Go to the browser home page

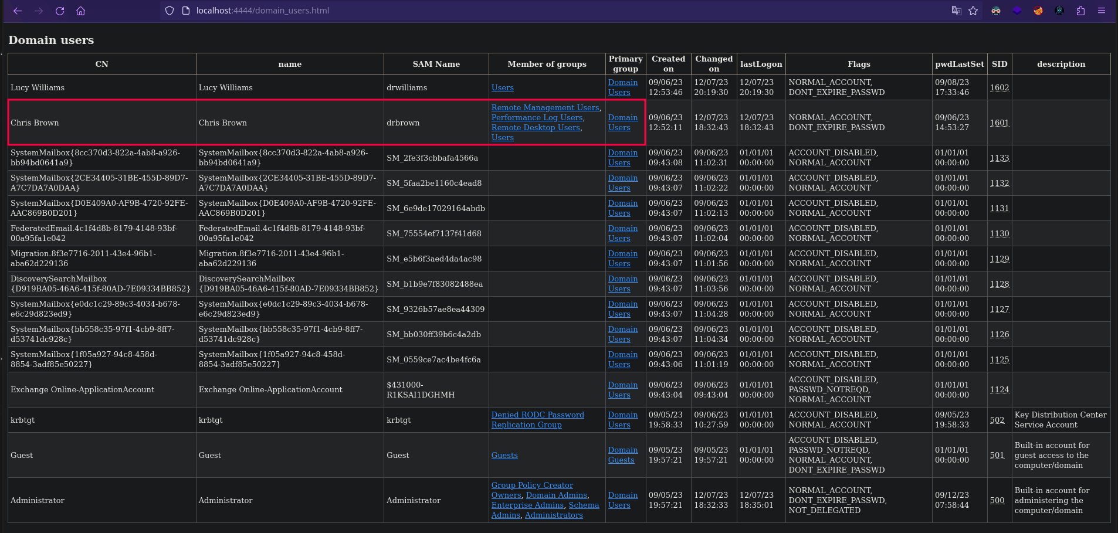pos(81,11)
